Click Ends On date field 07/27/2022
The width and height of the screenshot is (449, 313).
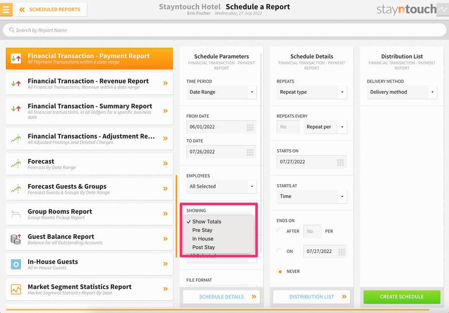pos(325,251)
